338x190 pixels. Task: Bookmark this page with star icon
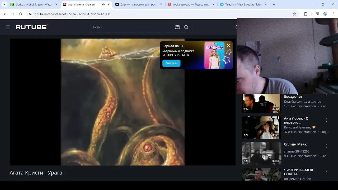(294, 14)
